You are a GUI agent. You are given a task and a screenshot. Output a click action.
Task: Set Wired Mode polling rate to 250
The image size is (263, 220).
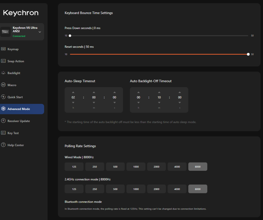point(95,167)
